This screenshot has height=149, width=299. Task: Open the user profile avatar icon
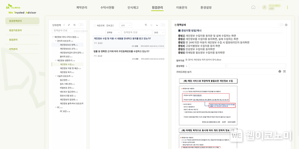pos(264,8)
